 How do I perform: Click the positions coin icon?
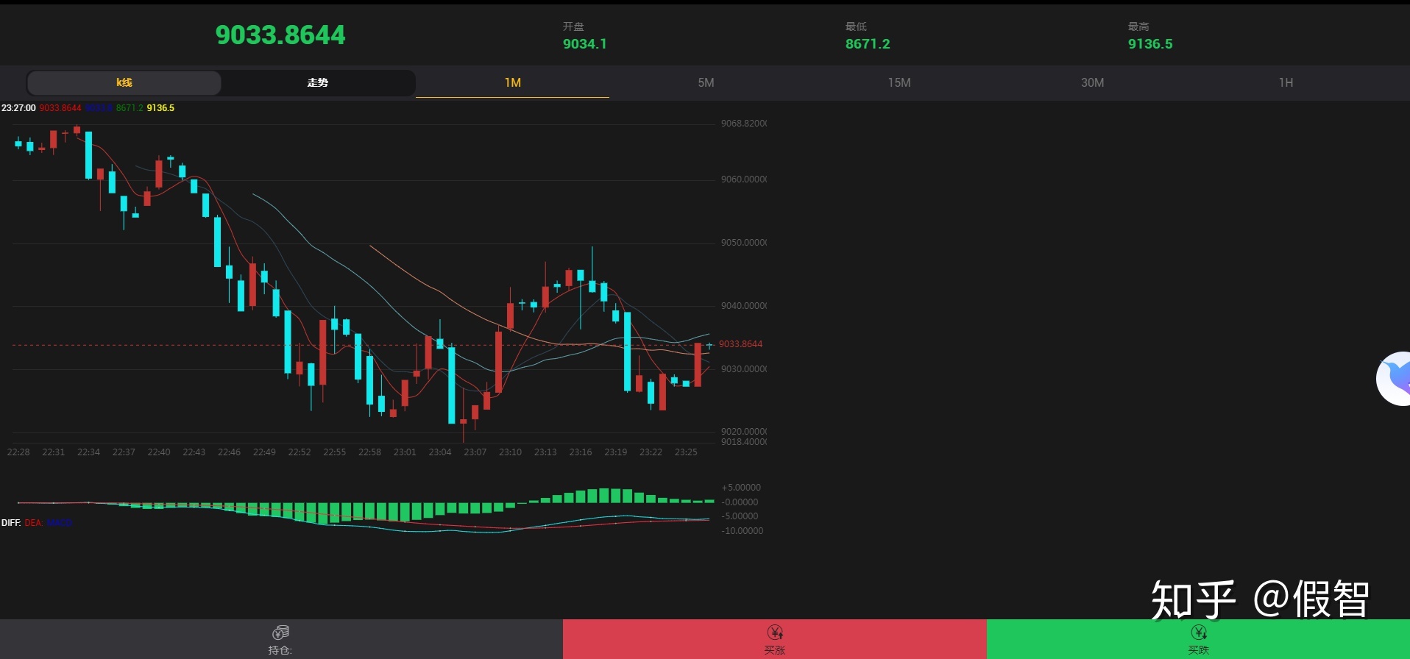pos(280,633)
